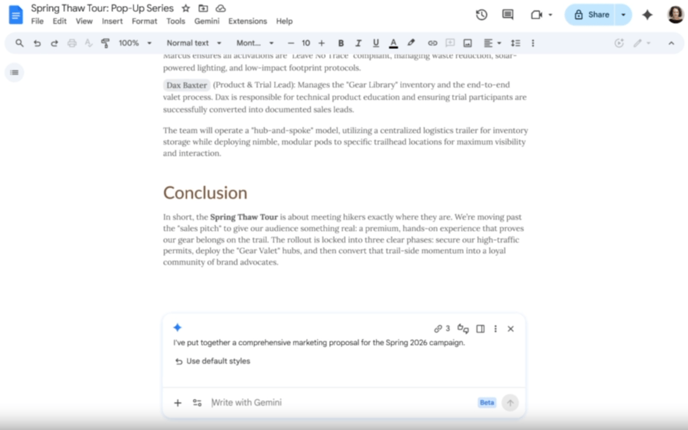The width and height of the screenshot is (688, 430).
Task: Insert an image from the toolbar
Action: pyautogui.click(x=466, y=43)
